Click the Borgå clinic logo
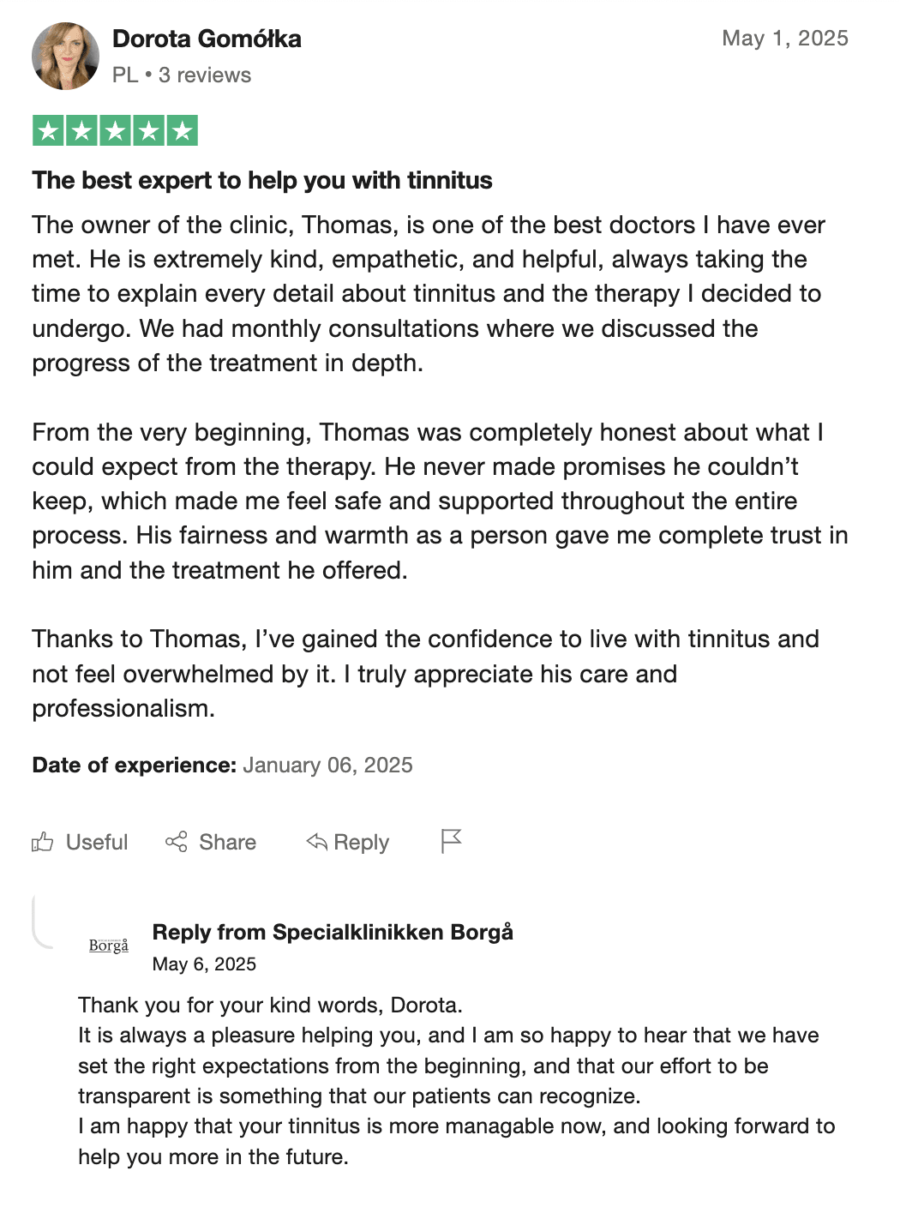The image size is (900, 1219). pyautogui.click(x=109, y=945)
